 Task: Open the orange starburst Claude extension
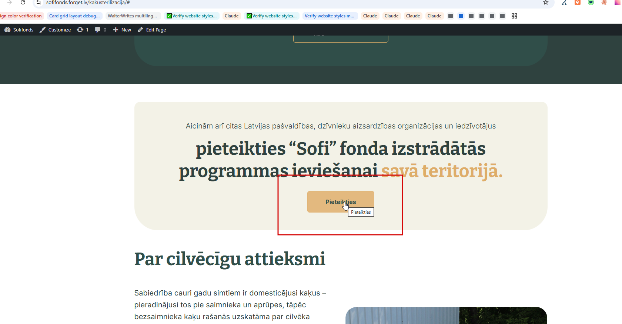pos(604,3)
